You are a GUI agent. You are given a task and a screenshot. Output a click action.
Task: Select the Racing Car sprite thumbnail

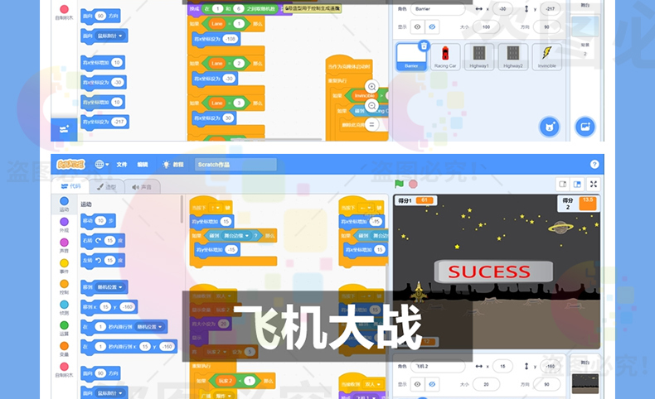click(x=445, y=56)
